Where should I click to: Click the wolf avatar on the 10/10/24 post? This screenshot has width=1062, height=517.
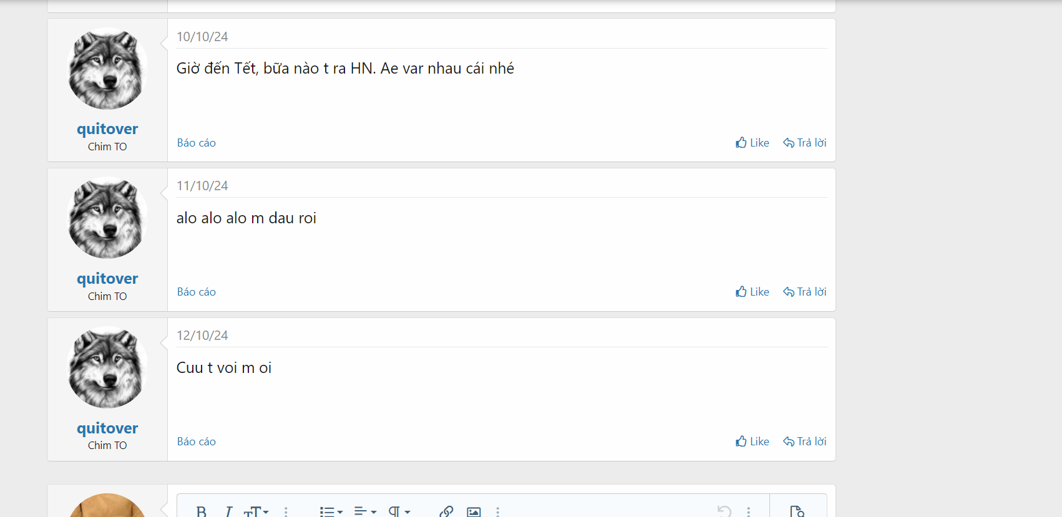[107, 69]
